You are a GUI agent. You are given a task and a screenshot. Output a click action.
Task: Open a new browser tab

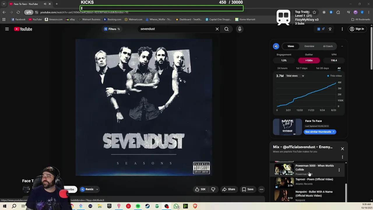pos(57,4)
